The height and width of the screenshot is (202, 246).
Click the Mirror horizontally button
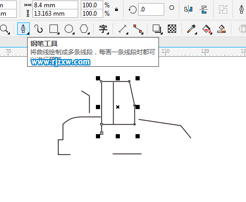tap(188, 9)
